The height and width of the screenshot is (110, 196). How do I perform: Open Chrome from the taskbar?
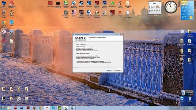(x=41, y=108)
